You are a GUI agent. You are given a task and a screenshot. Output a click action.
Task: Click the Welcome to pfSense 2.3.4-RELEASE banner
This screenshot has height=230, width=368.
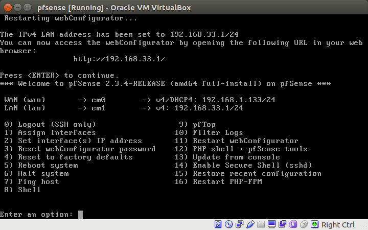pyautogui.click(x=165, y=84)
